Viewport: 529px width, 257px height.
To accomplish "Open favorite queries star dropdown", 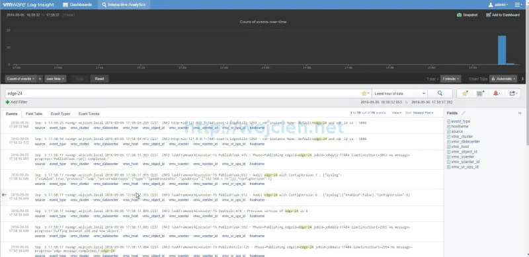I will (x=366, y=93).
